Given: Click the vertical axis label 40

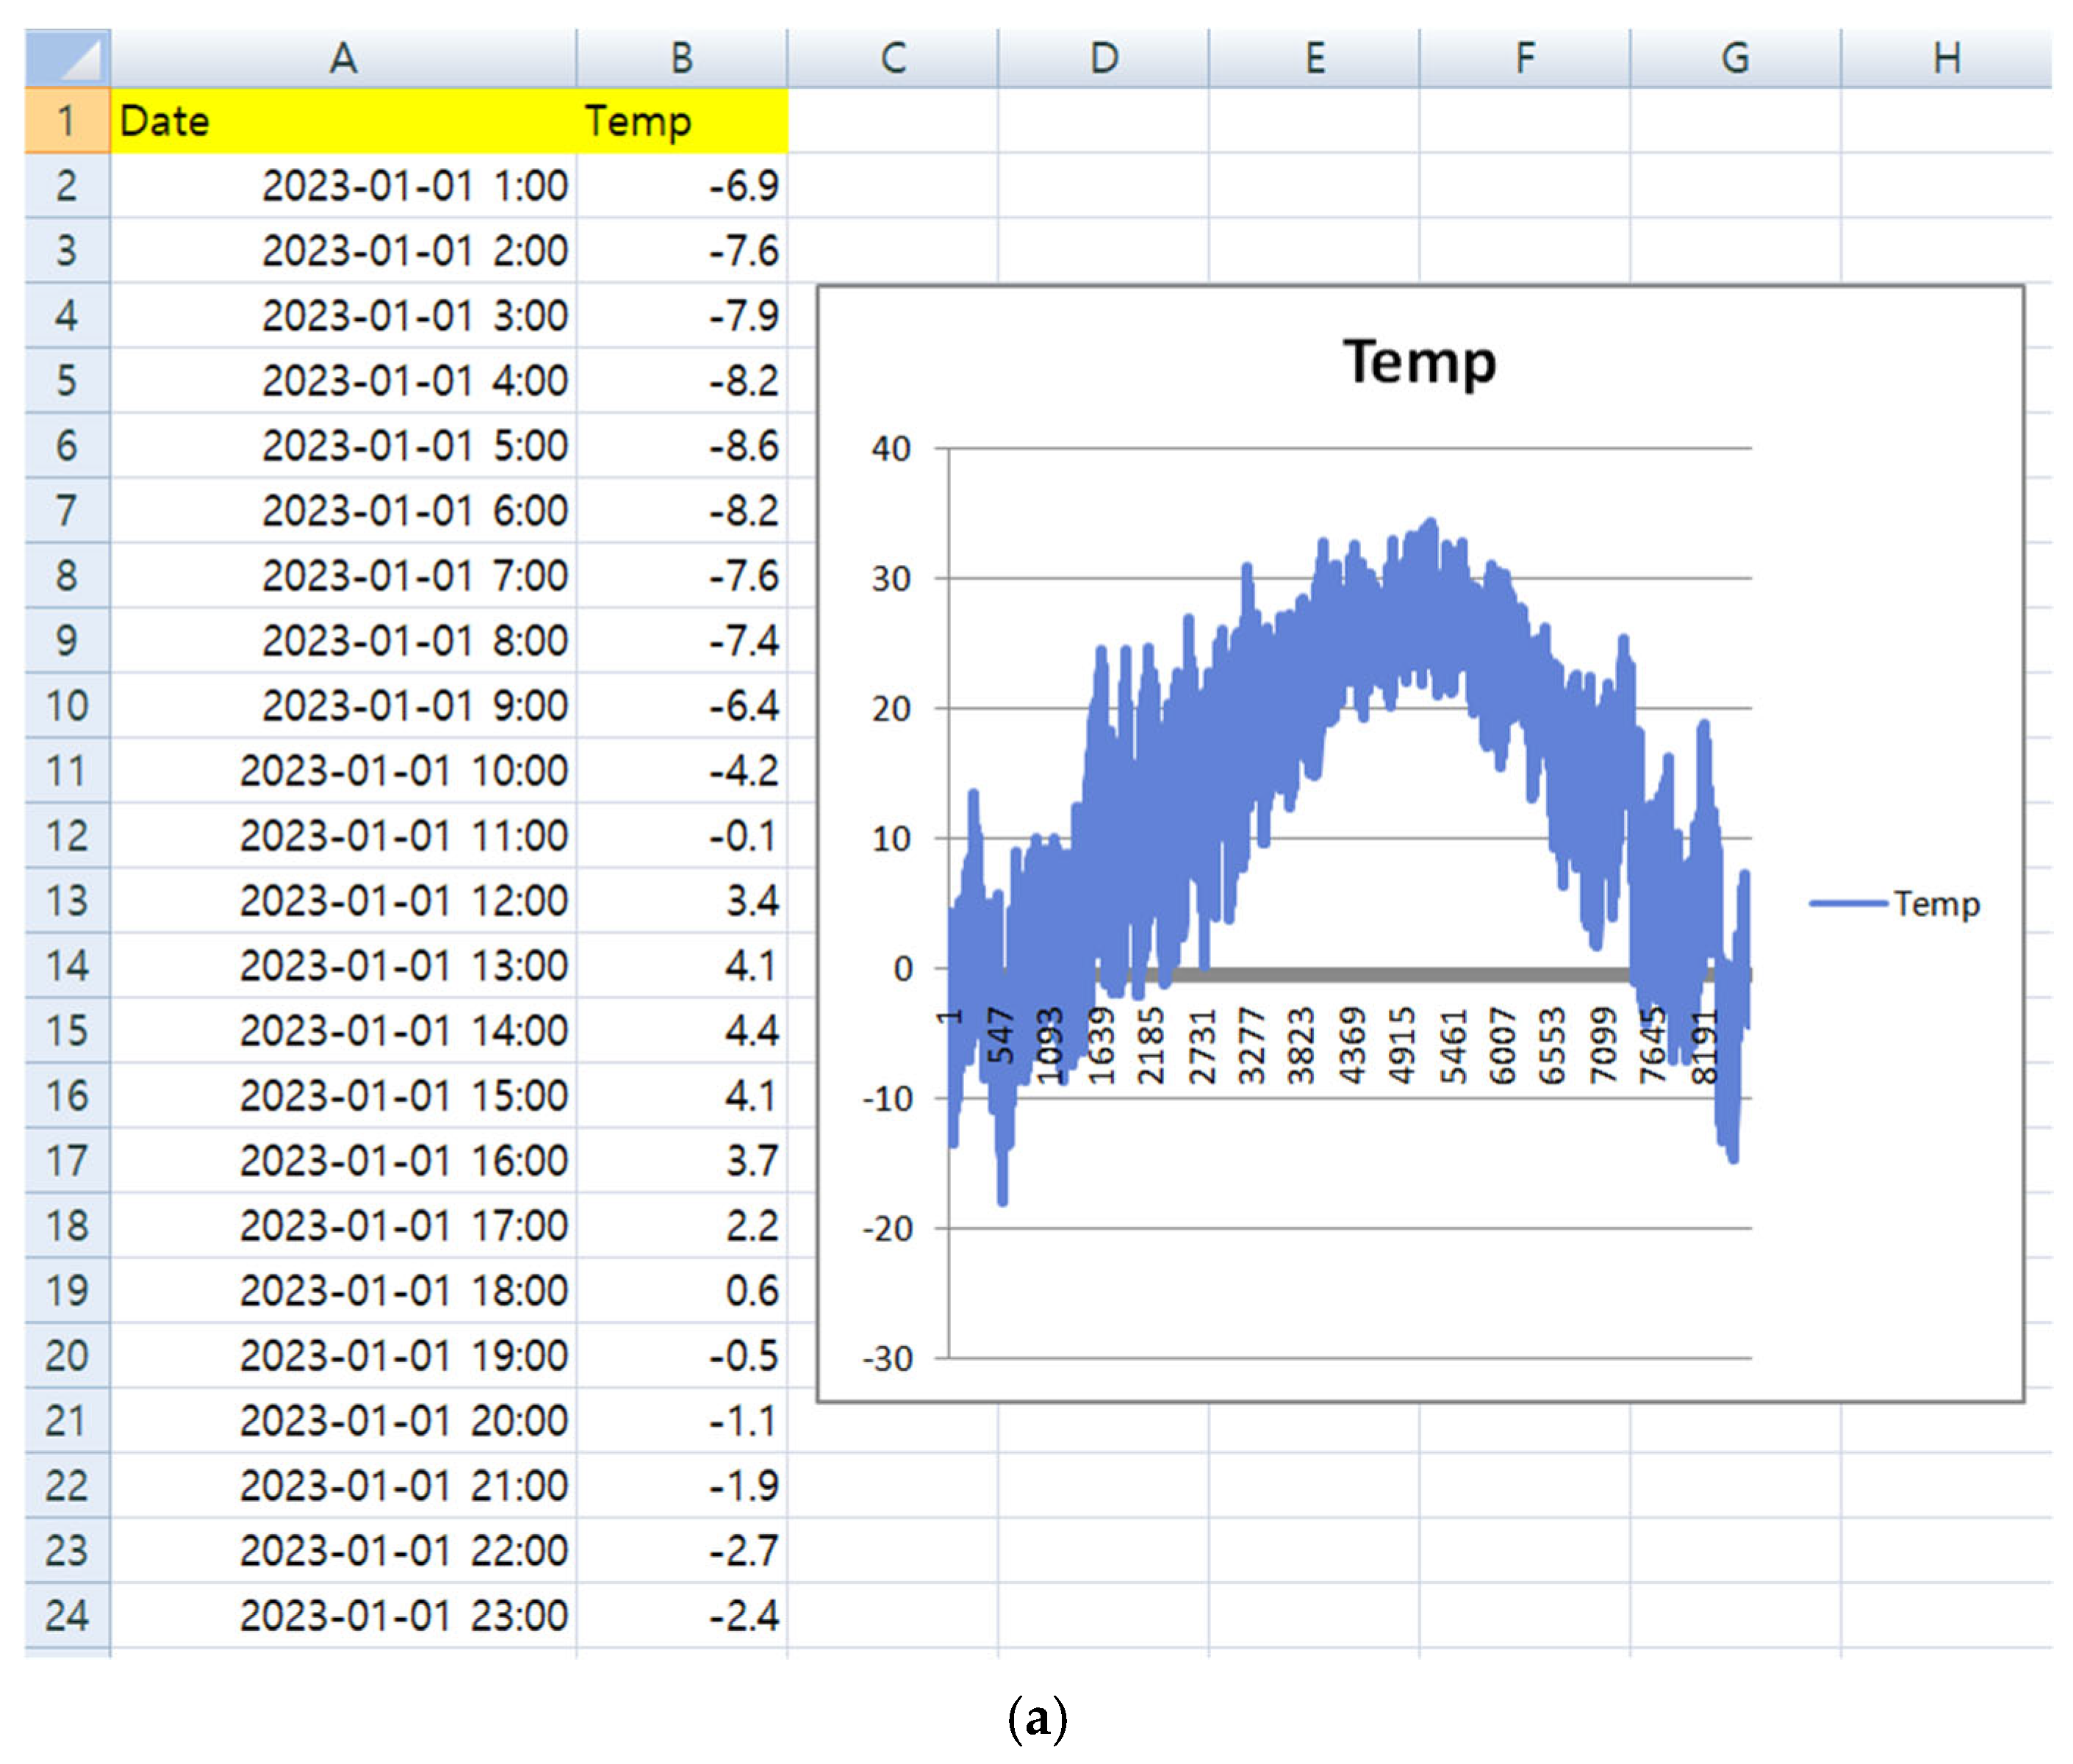Looking at the screenshot, I should coord(890,449).
